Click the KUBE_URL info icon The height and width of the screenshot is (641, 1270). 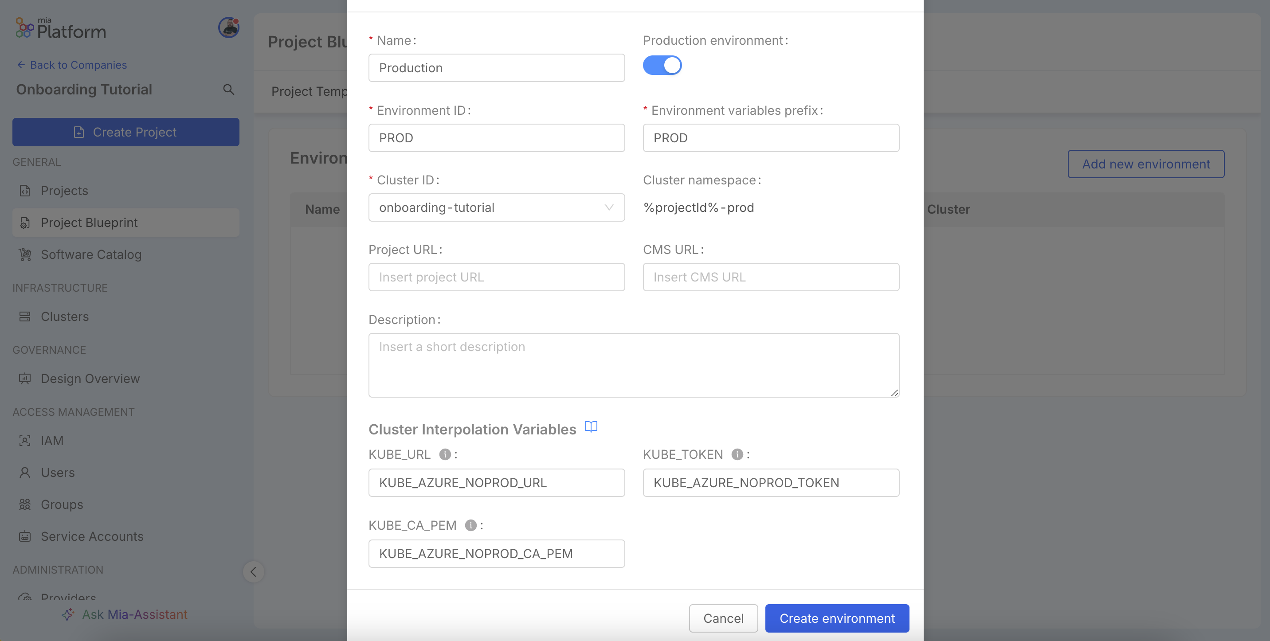click(x=445, y=454)
